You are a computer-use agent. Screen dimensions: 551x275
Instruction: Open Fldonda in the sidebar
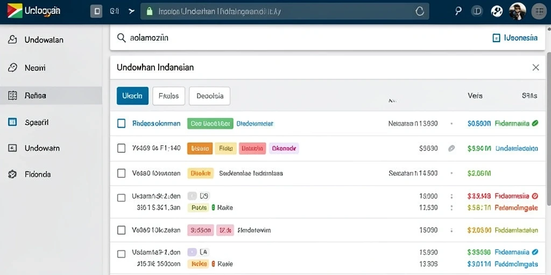[51, 174]
